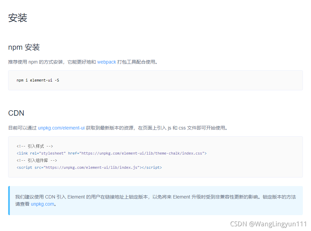Click the sentence starting "目前可以通过"
Viewport: 311px width, 231px height.
click(x=118, y=128)
